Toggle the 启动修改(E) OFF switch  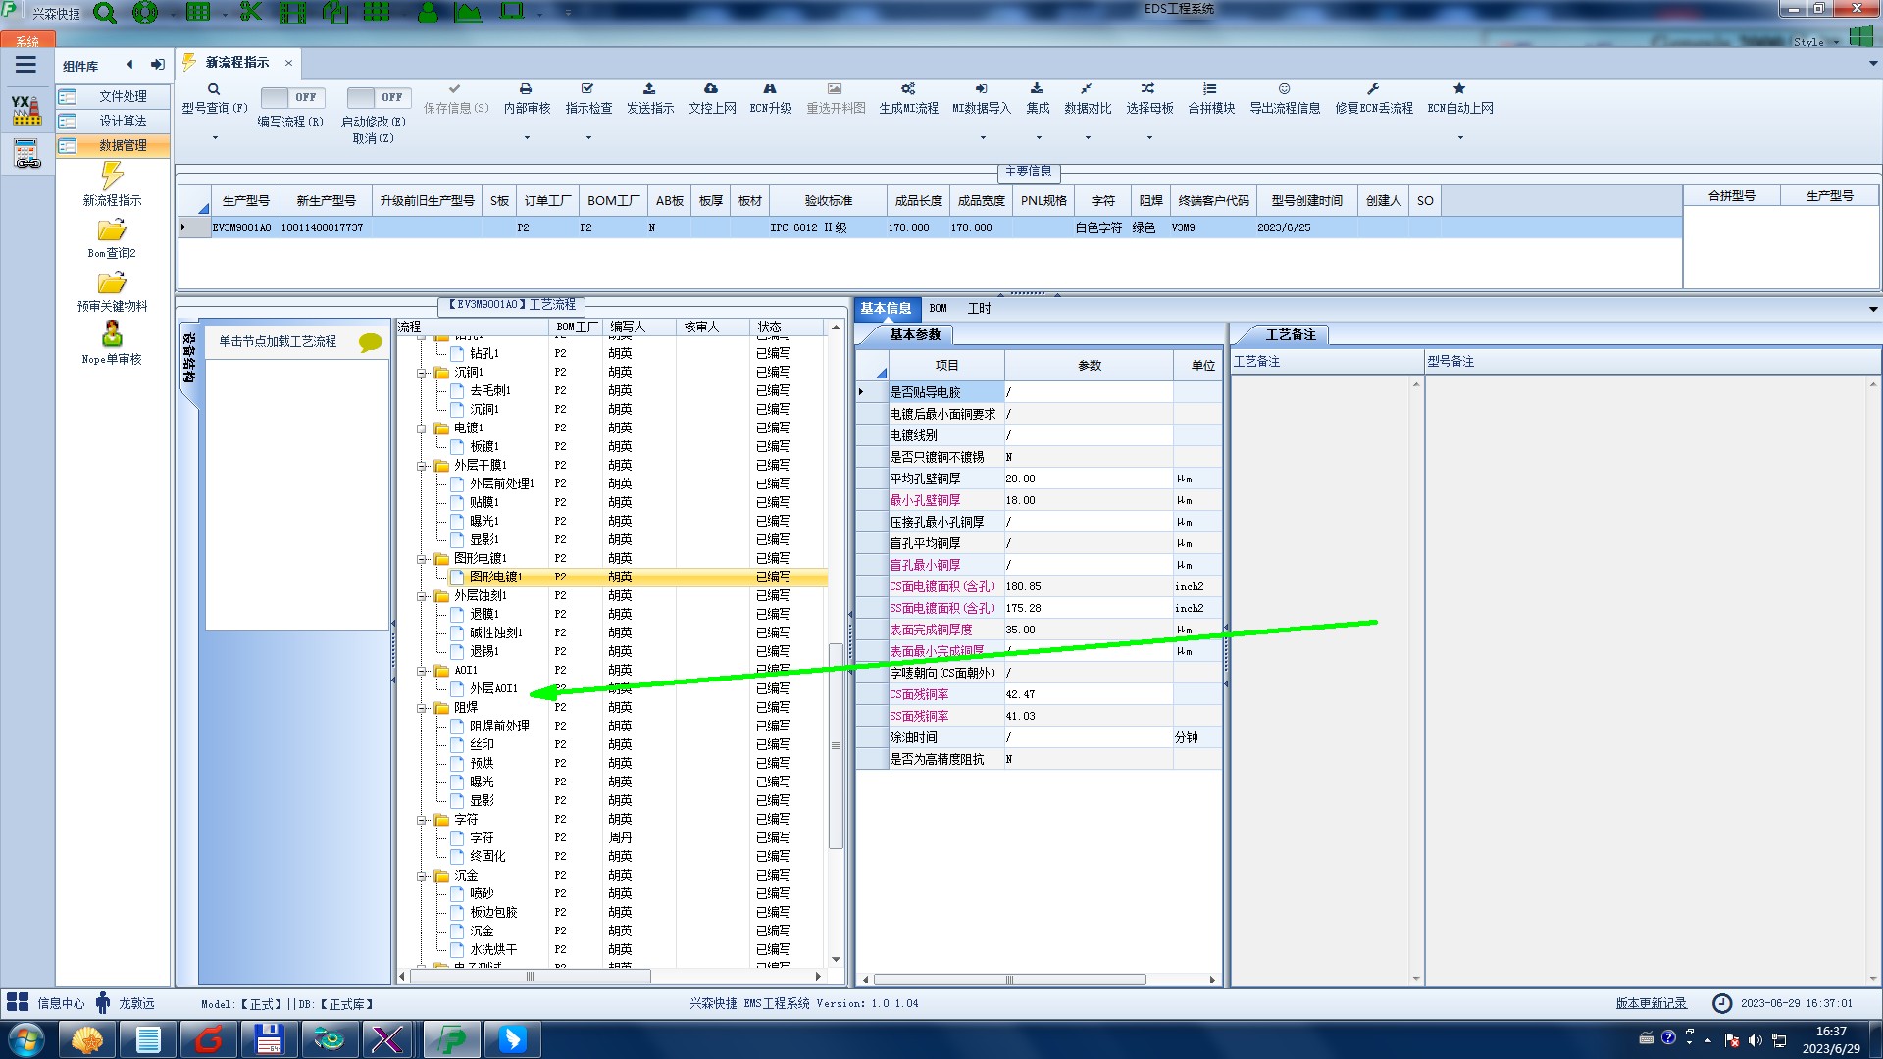point(378,97)
